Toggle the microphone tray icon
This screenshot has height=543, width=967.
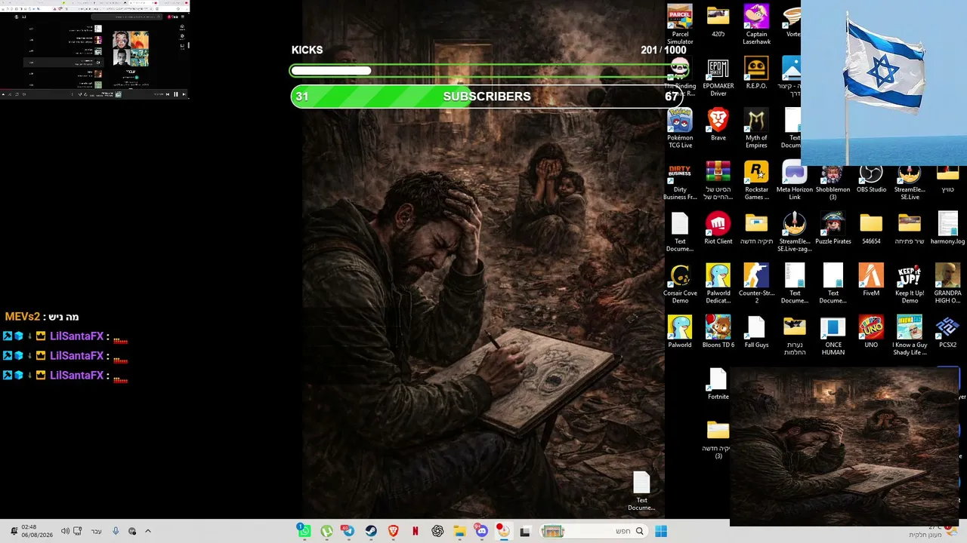tap(116, 531)
